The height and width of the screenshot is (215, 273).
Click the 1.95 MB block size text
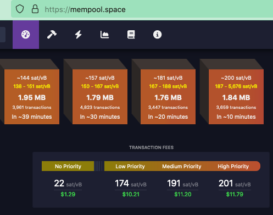pyautogui.click(x=32, y=97)
